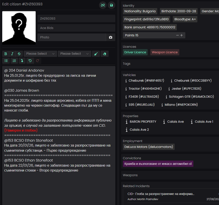
Task: Open info icon for Calais Ave property
Action: coord(164,122)
